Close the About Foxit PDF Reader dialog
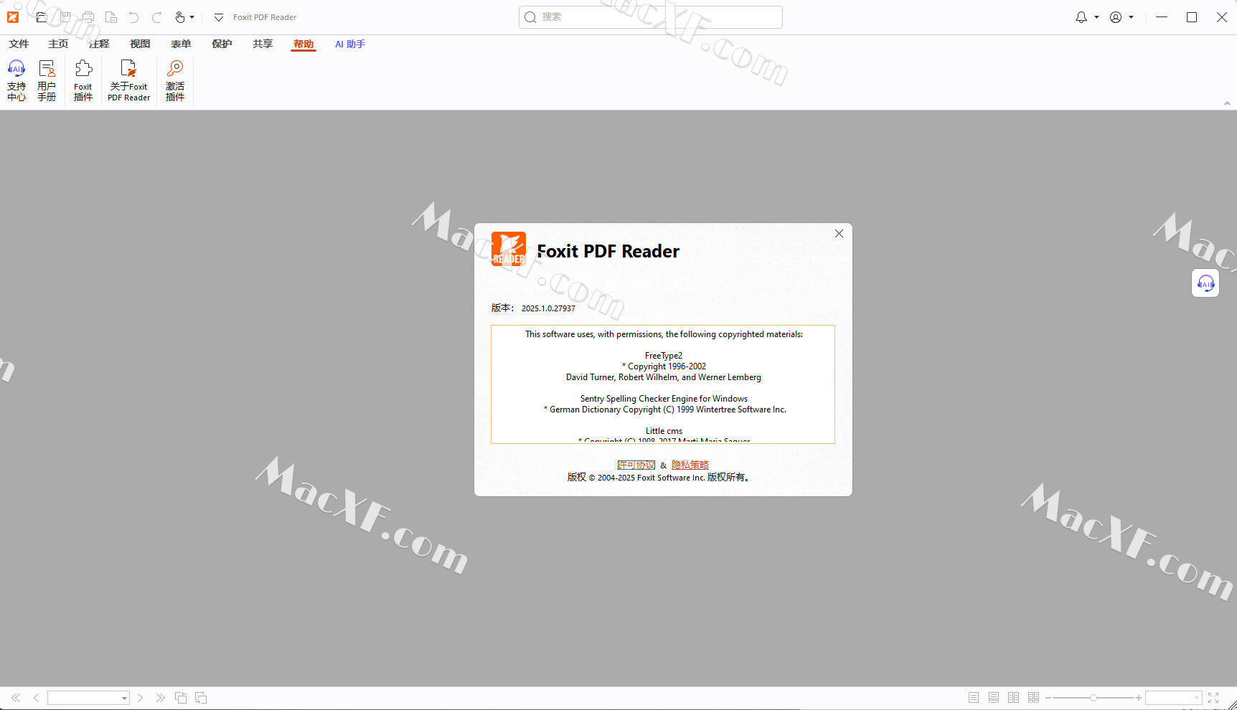 click(x=839, y=234)
